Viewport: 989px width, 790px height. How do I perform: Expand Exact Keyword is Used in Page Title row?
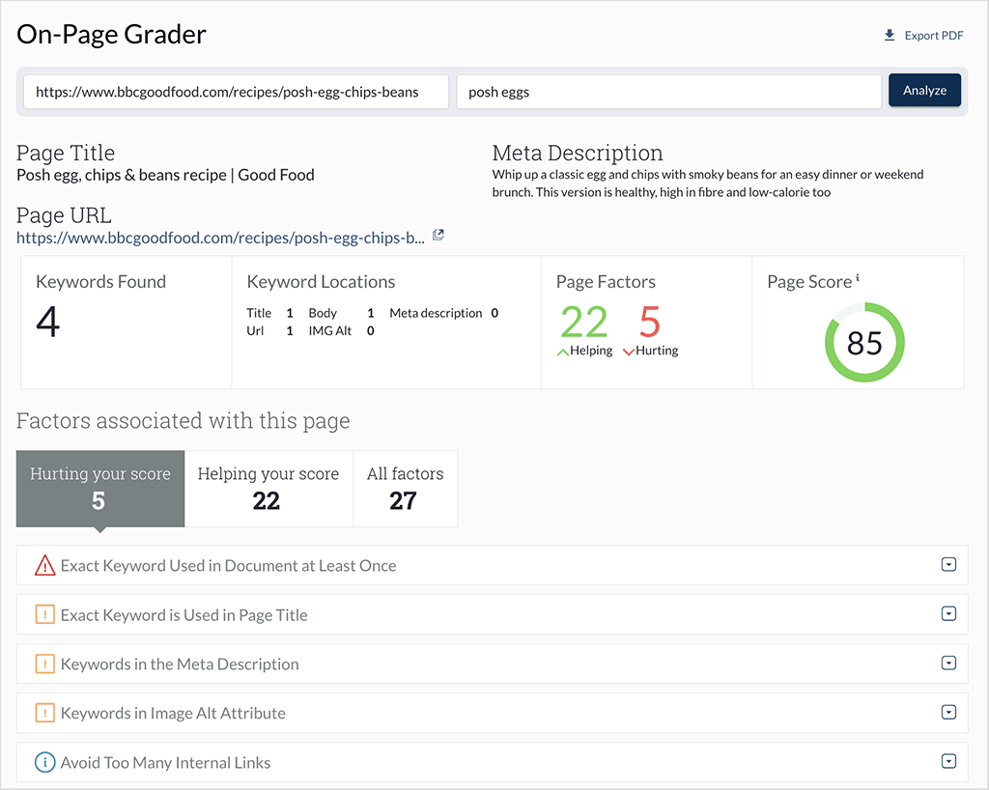coord(949,614)
